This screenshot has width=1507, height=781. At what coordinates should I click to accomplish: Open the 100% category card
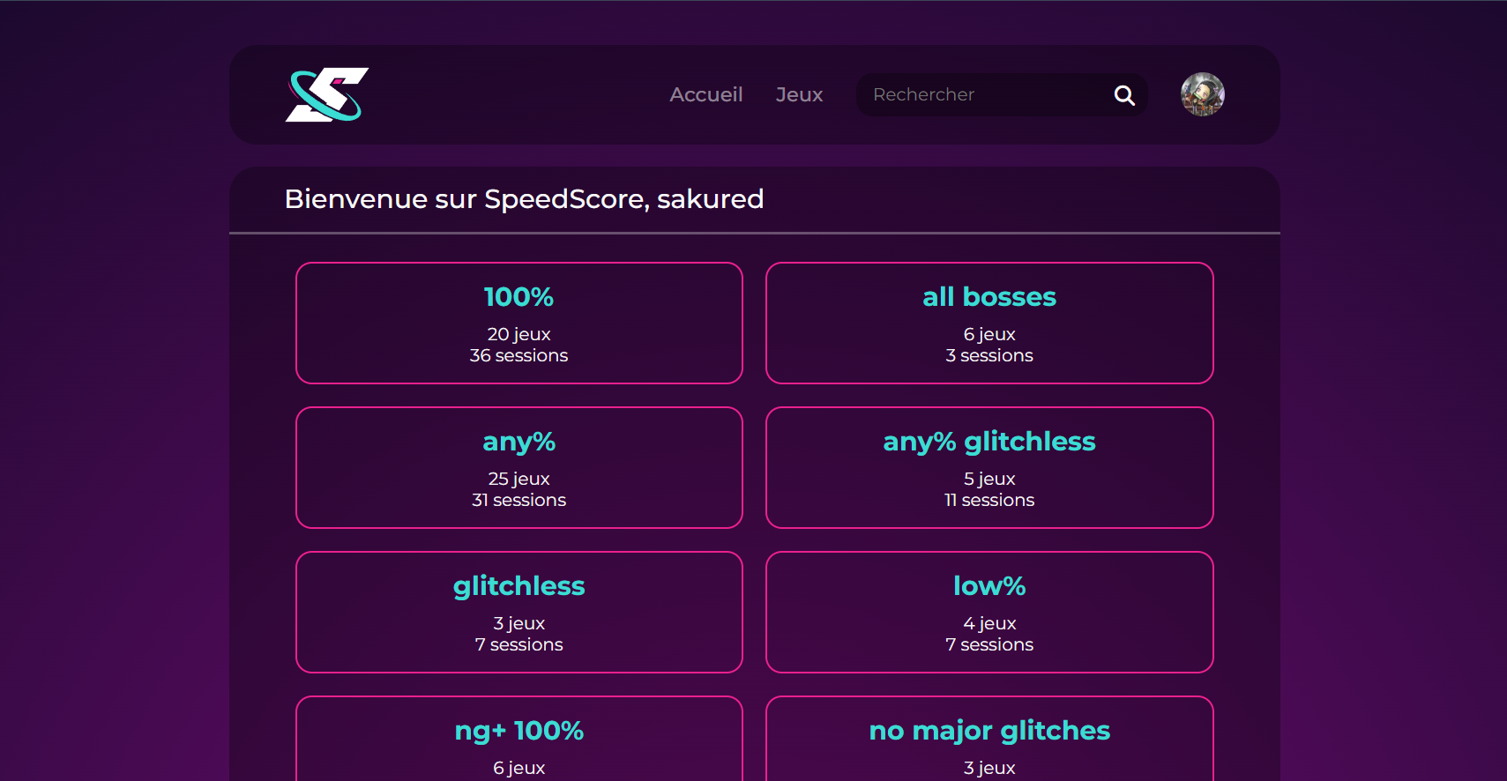pos(519,323)
